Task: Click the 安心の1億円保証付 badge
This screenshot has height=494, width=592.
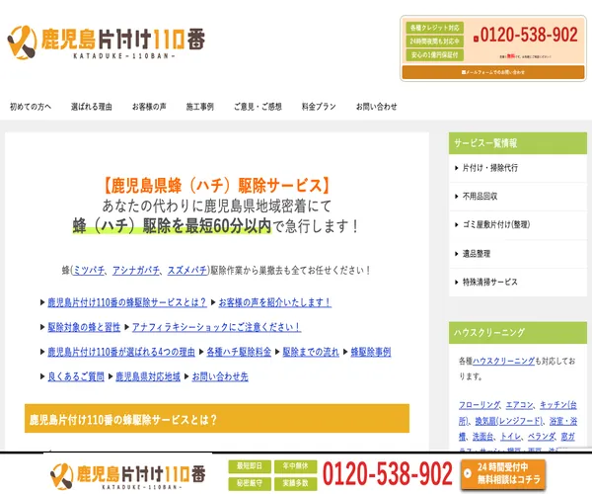Action: pos(435,55)
